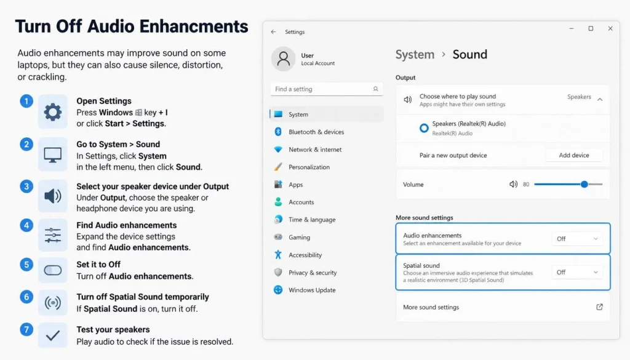
Task: Open Accounts settings
Action: (x=327, y=202)
